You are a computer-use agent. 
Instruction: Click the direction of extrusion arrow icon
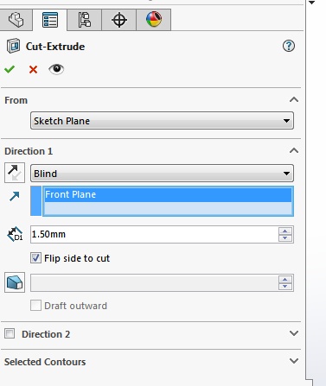click(x=15, y=196)
